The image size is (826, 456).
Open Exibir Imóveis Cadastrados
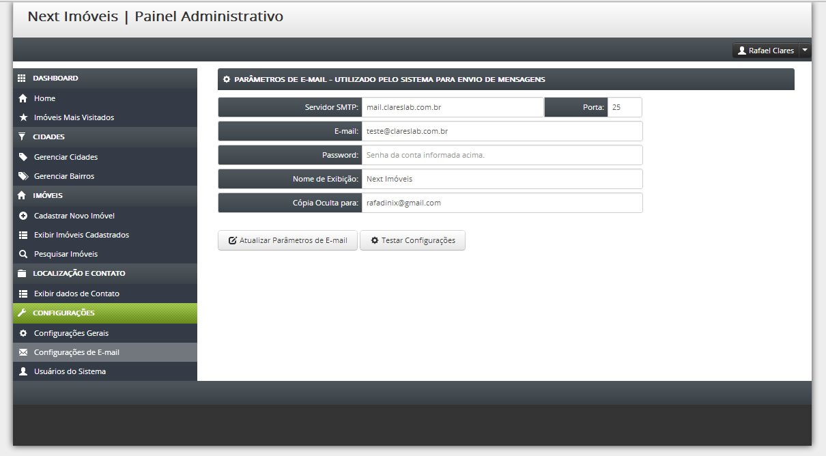click(x=105, y=235)
